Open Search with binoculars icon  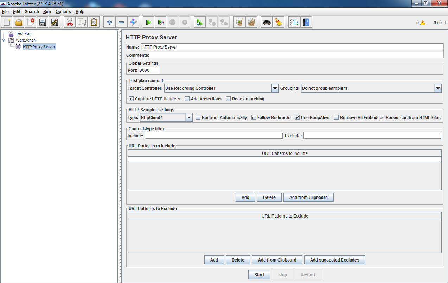coord(267,23)
